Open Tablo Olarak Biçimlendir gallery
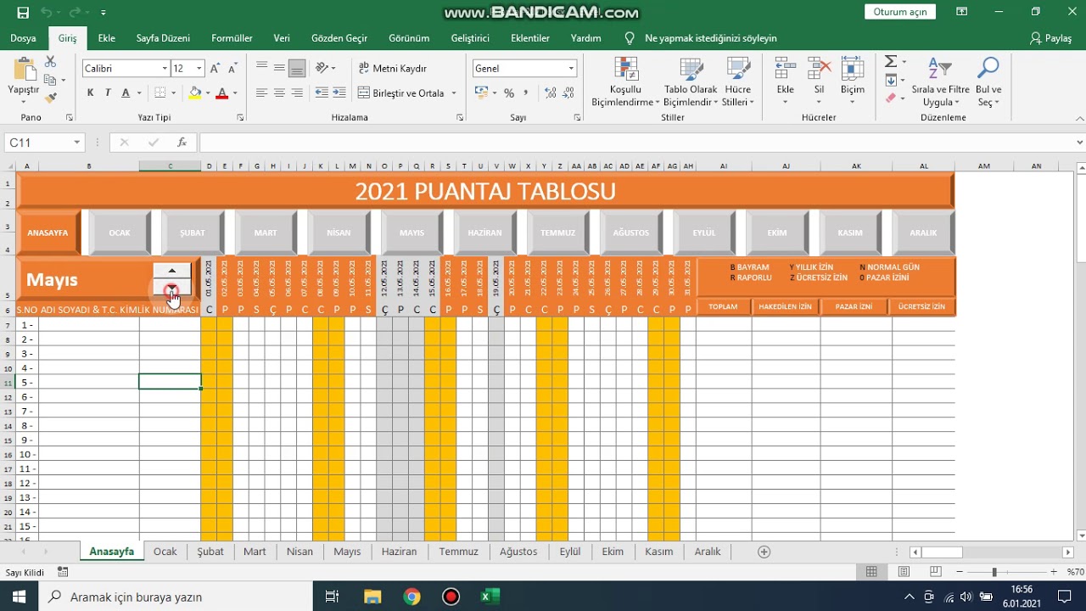The height and width of the screenshot is (611, 1086). [x=691, y=82]
